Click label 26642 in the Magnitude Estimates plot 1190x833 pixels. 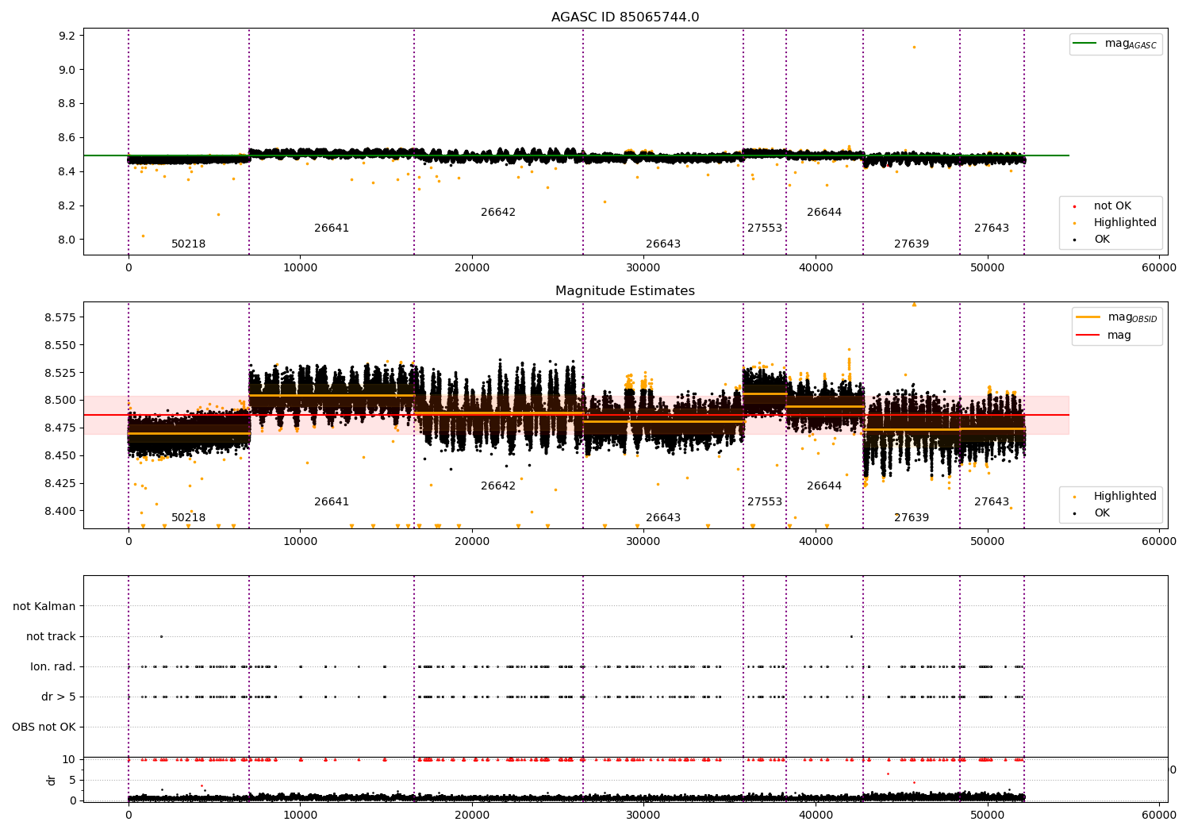[x=498, y=486]
